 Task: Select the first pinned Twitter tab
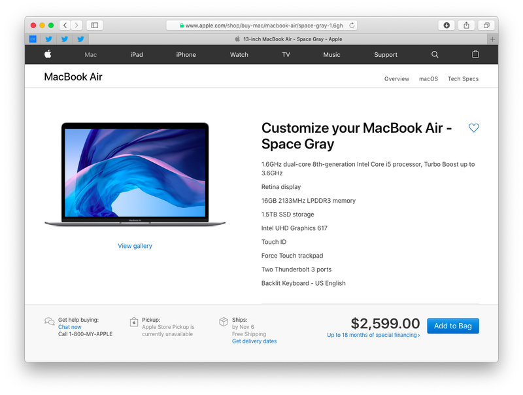(48, 39)
